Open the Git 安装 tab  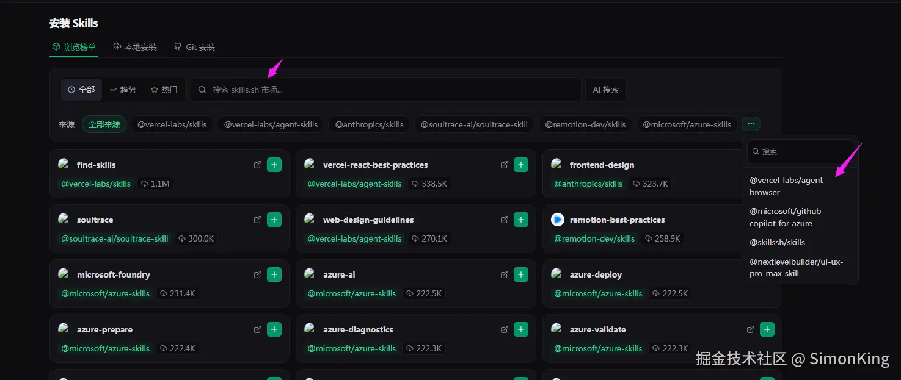coord(194,47)
